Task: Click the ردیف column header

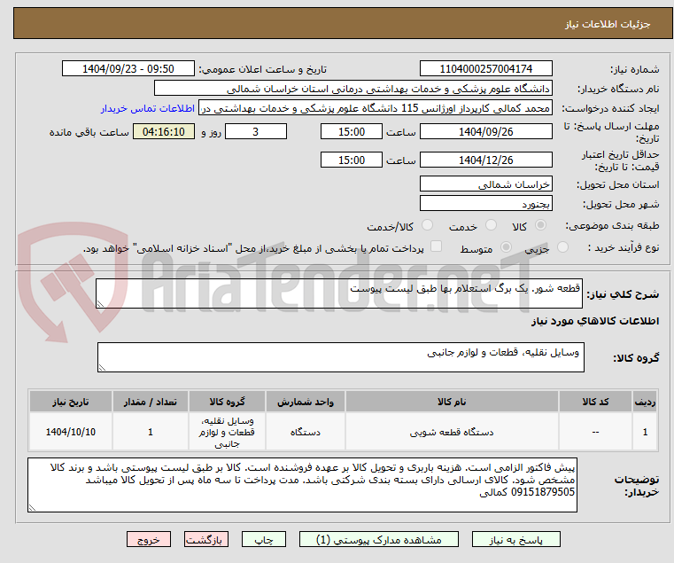Action: 645,402
